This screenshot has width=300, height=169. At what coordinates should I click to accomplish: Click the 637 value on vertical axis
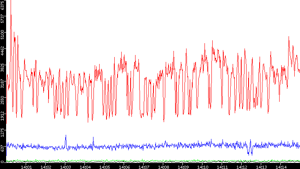[x=2, y=149]
